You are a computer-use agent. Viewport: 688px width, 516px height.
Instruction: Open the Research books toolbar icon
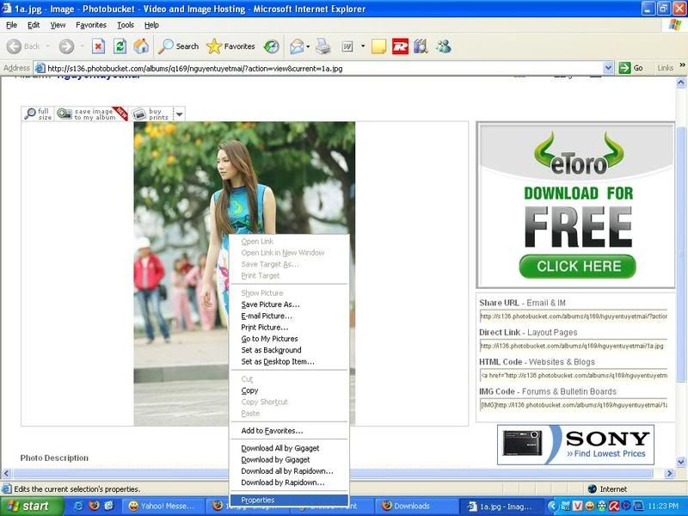[x=421, y=46]
